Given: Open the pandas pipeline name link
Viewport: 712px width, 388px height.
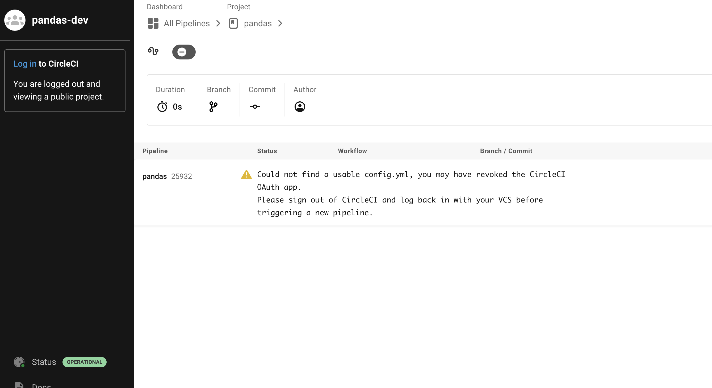Looking at the screenshot, I should click(154, 176).
